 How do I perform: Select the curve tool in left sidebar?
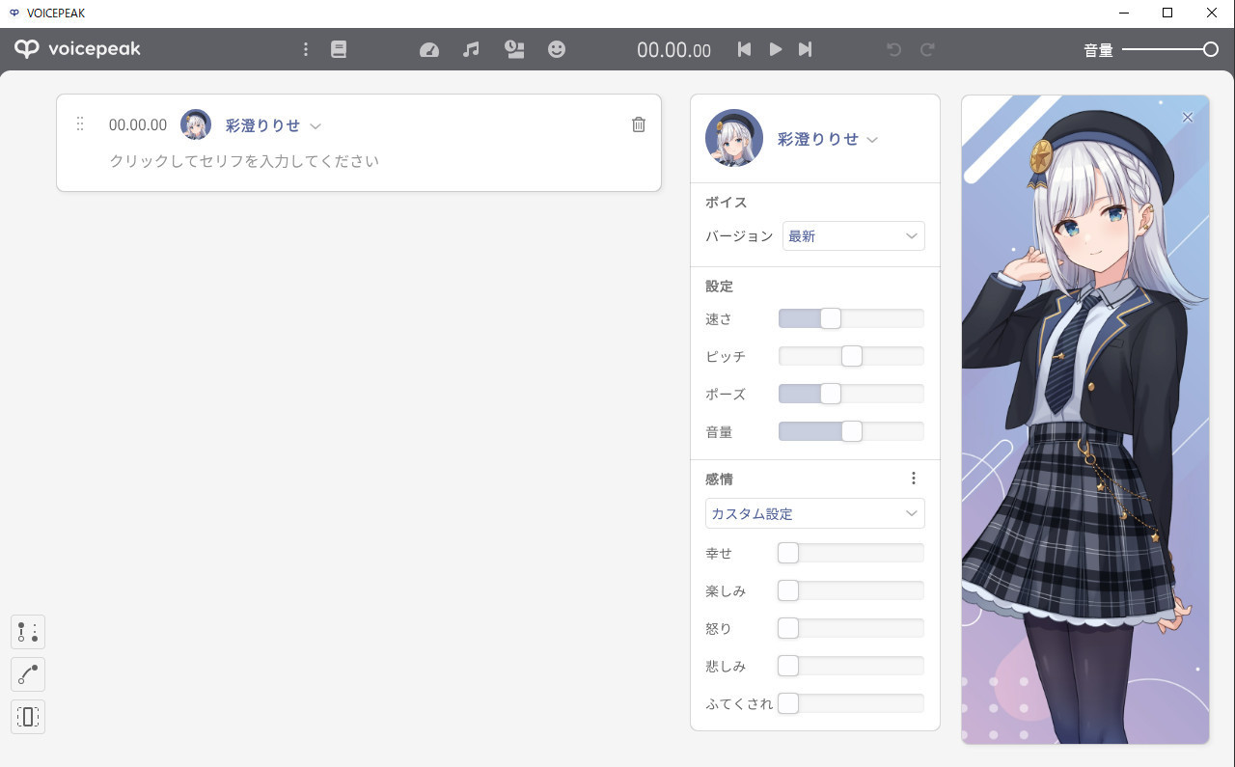(27, 674)
